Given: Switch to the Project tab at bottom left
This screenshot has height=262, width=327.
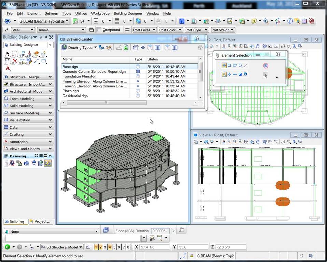Looking at the screenshot, I should tap(41, 221).
